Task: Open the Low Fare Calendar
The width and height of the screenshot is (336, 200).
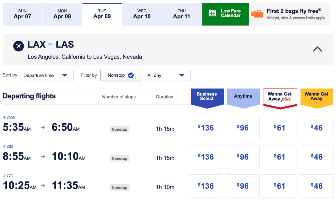Action: pyautogui.click(x=225, y=14)
